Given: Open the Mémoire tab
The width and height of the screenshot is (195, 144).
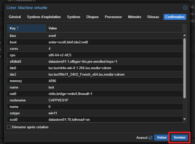Looking at the screenshot, I should click(x=135, y=17).
